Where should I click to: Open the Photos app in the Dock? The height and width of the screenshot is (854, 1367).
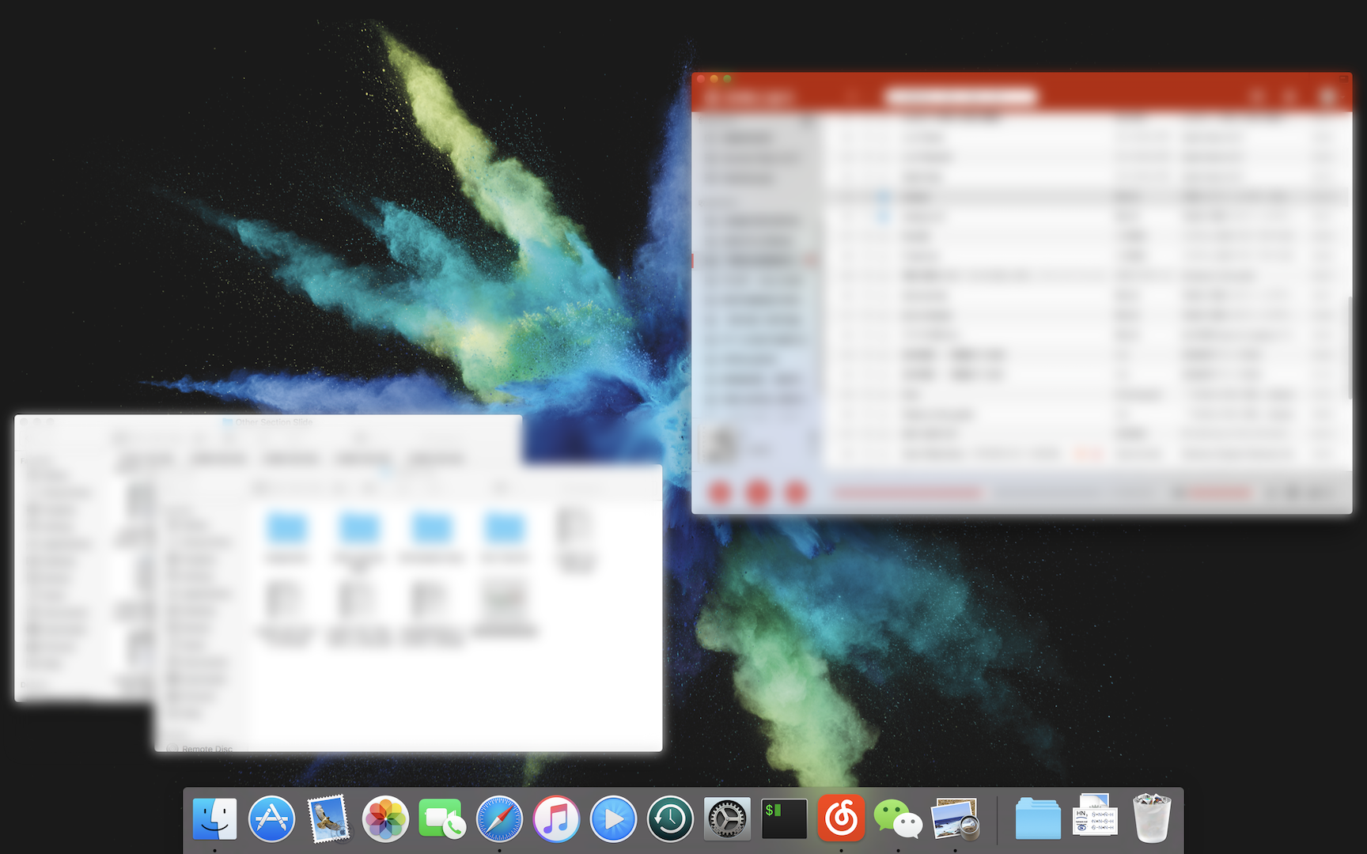pyautogui.click(x=385, y=818)
